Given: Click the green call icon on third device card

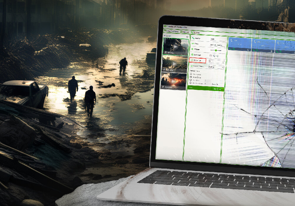Looking at the screenshot, I should point(277,51).
